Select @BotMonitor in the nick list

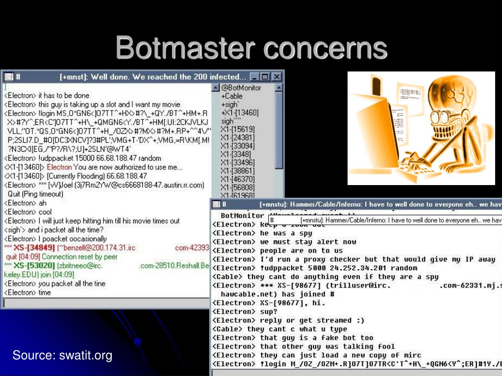click(x=241, y=88)
